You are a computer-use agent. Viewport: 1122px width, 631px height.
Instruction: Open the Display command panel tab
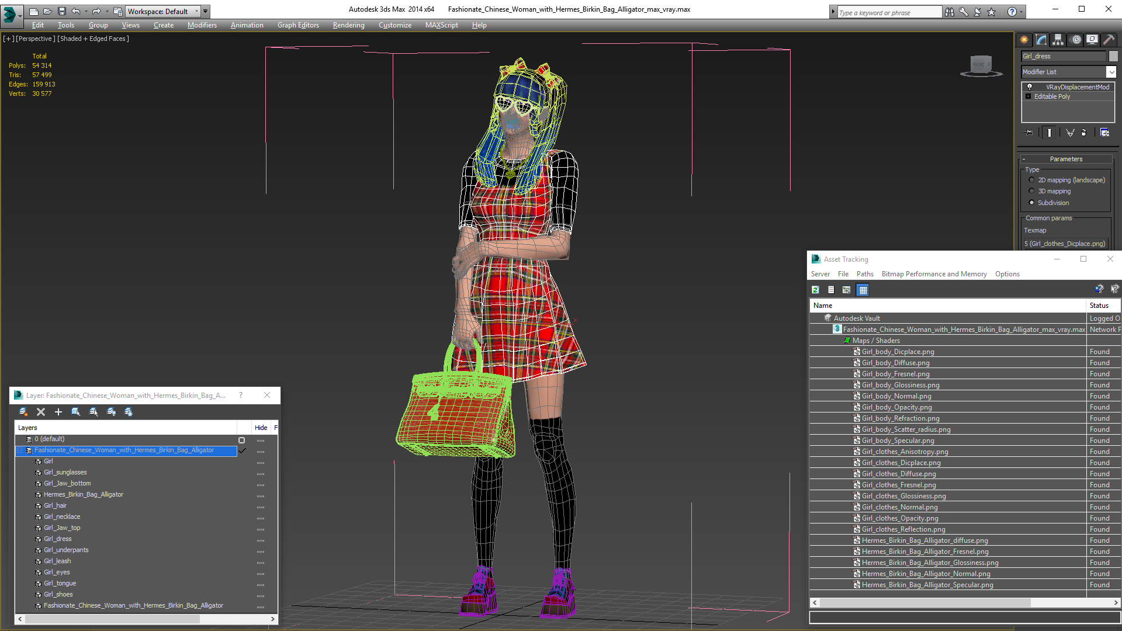pyautogui.click(x=1092, y=40)
